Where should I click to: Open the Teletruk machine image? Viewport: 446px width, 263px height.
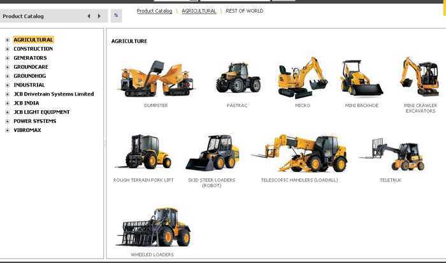coord(392,154)
